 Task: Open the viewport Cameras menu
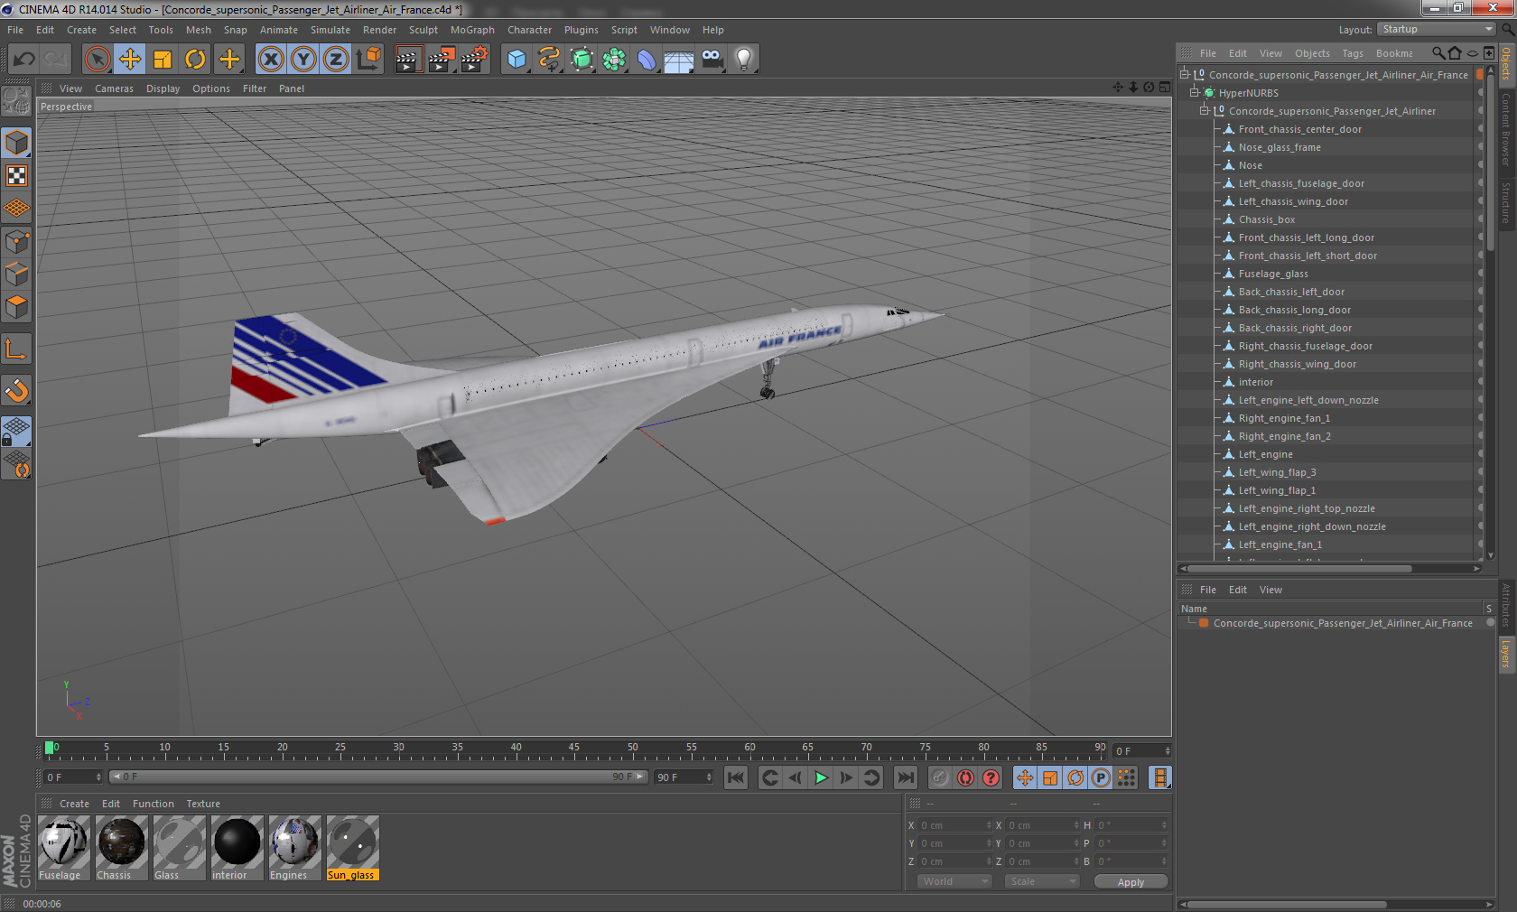[114, 88]
